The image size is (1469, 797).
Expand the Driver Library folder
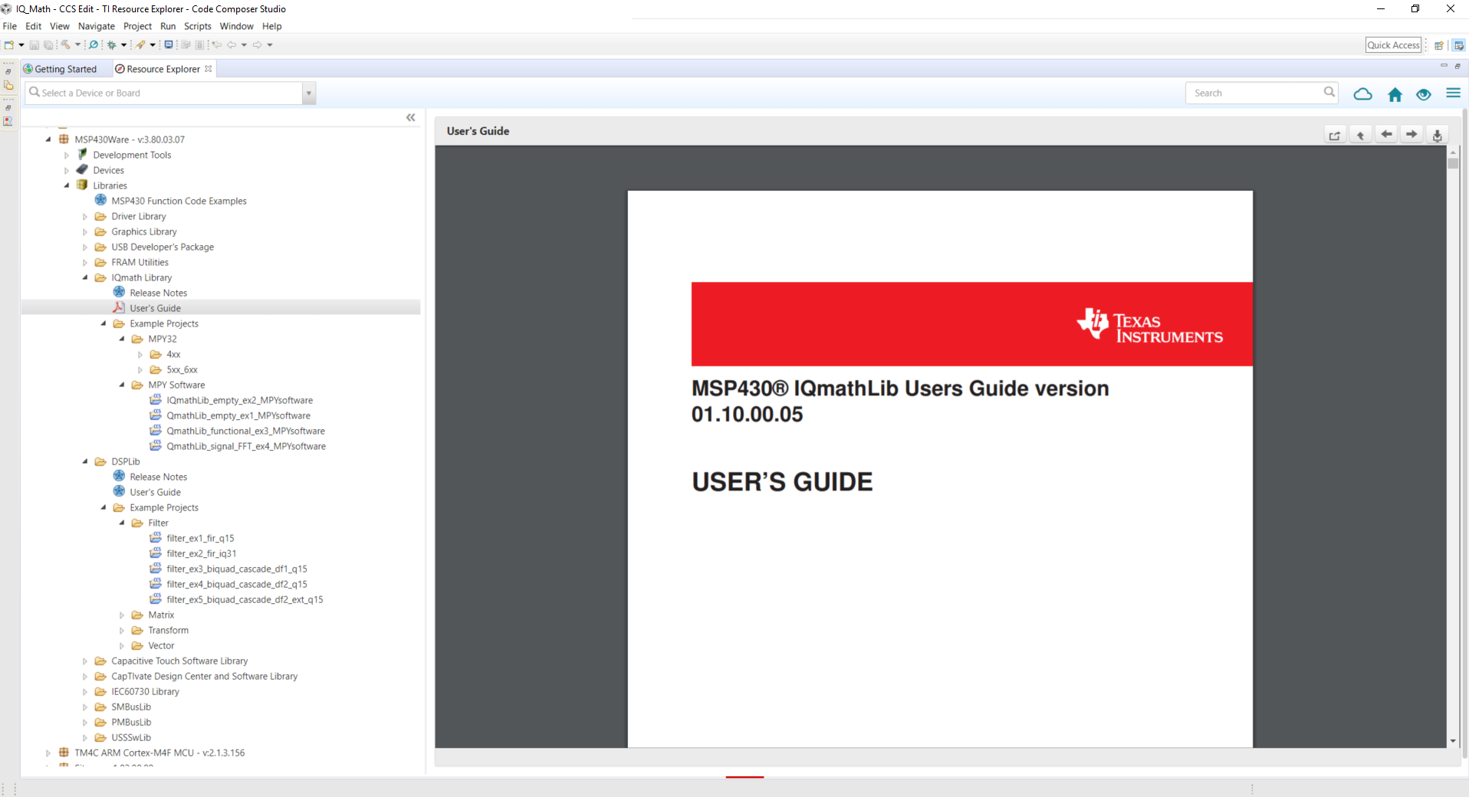(x=85, y=216)
